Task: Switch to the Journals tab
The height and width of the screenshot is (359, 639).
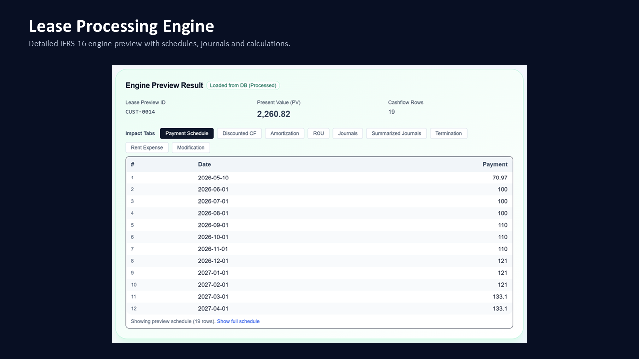Action: [348, 133]
